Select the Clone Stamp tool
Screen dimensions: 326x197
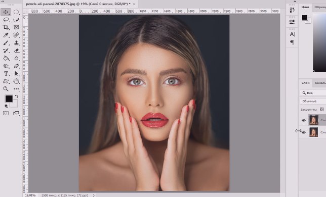pyautogui.click(x=16, y=43)
